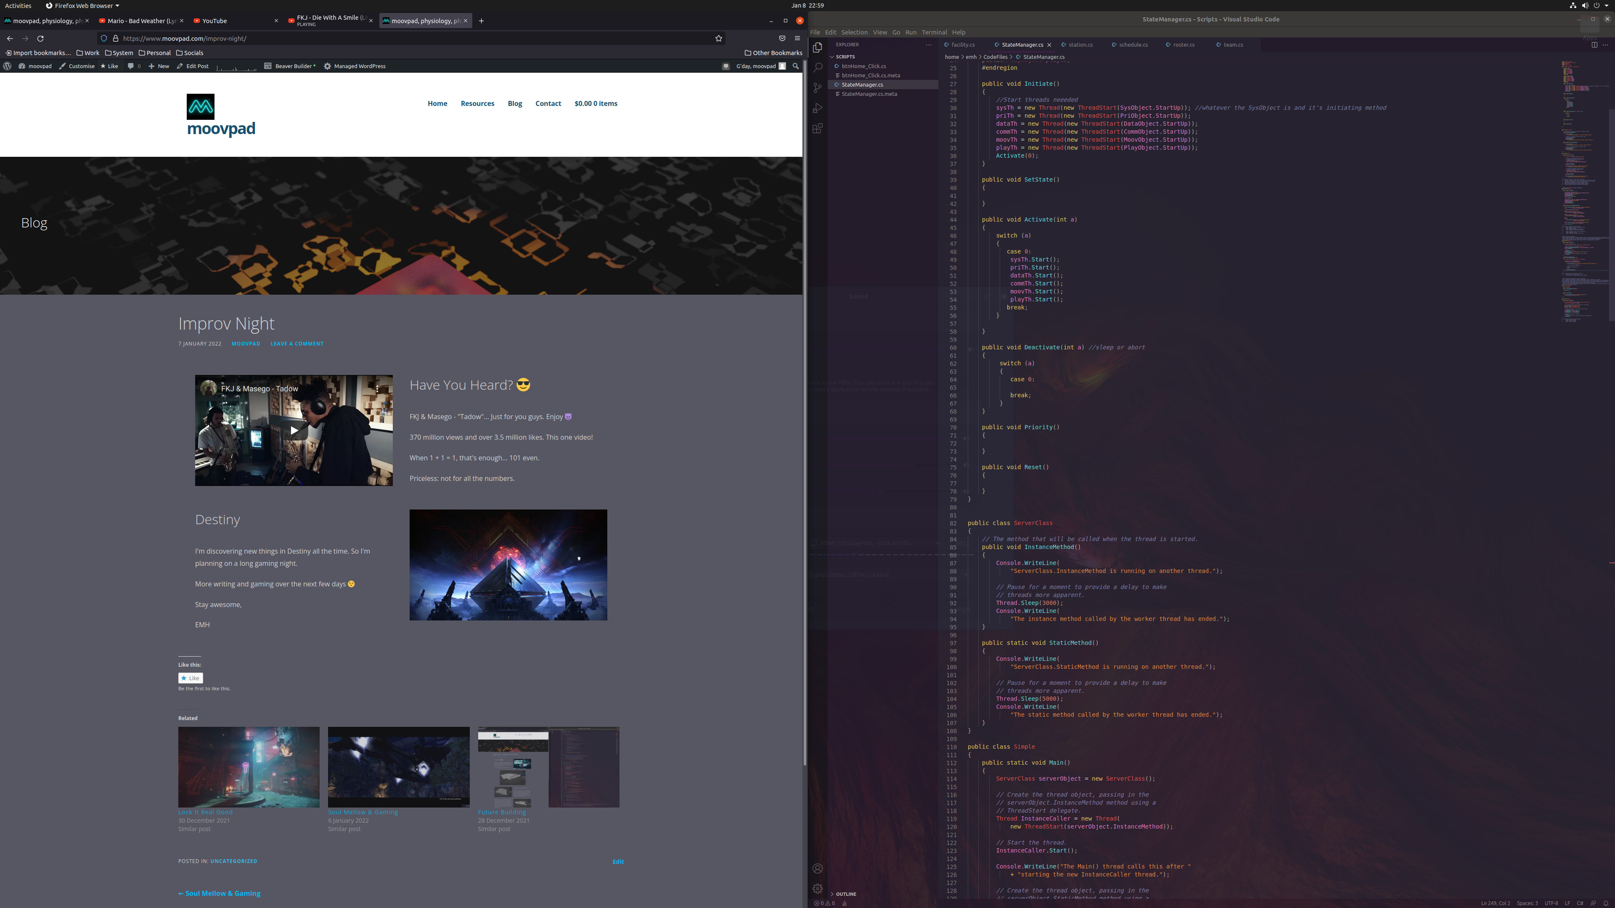Open Beaver Builder in admin bar
Image resolution: width=1615 pixels, height=908 pixels.
pos(290,66)
